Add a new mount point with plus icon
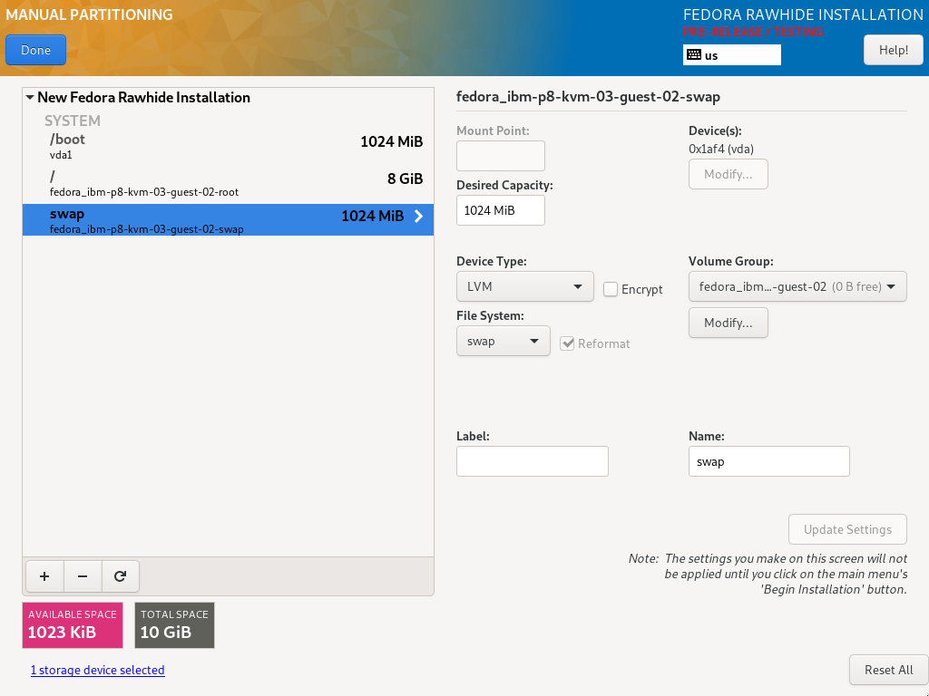The image size is (929, 696). (44, 576)
